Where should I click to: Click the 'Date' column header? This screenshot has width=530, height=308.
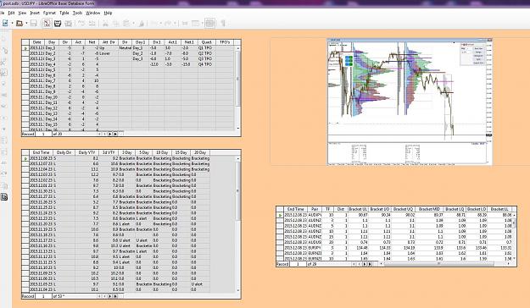point(36,42)
